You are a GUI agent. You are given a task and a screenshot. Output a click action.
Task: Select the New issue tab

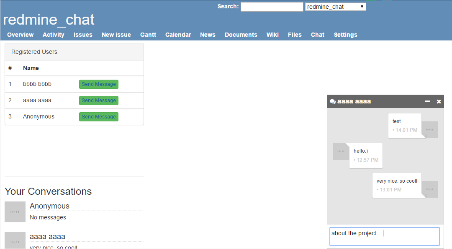pos(116,35)
